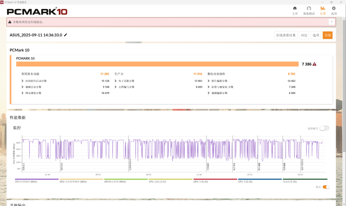The height and width of the screenshot is (206, 346).
Task: Click the red warning triangle next to 7 386
Action: 315,64
